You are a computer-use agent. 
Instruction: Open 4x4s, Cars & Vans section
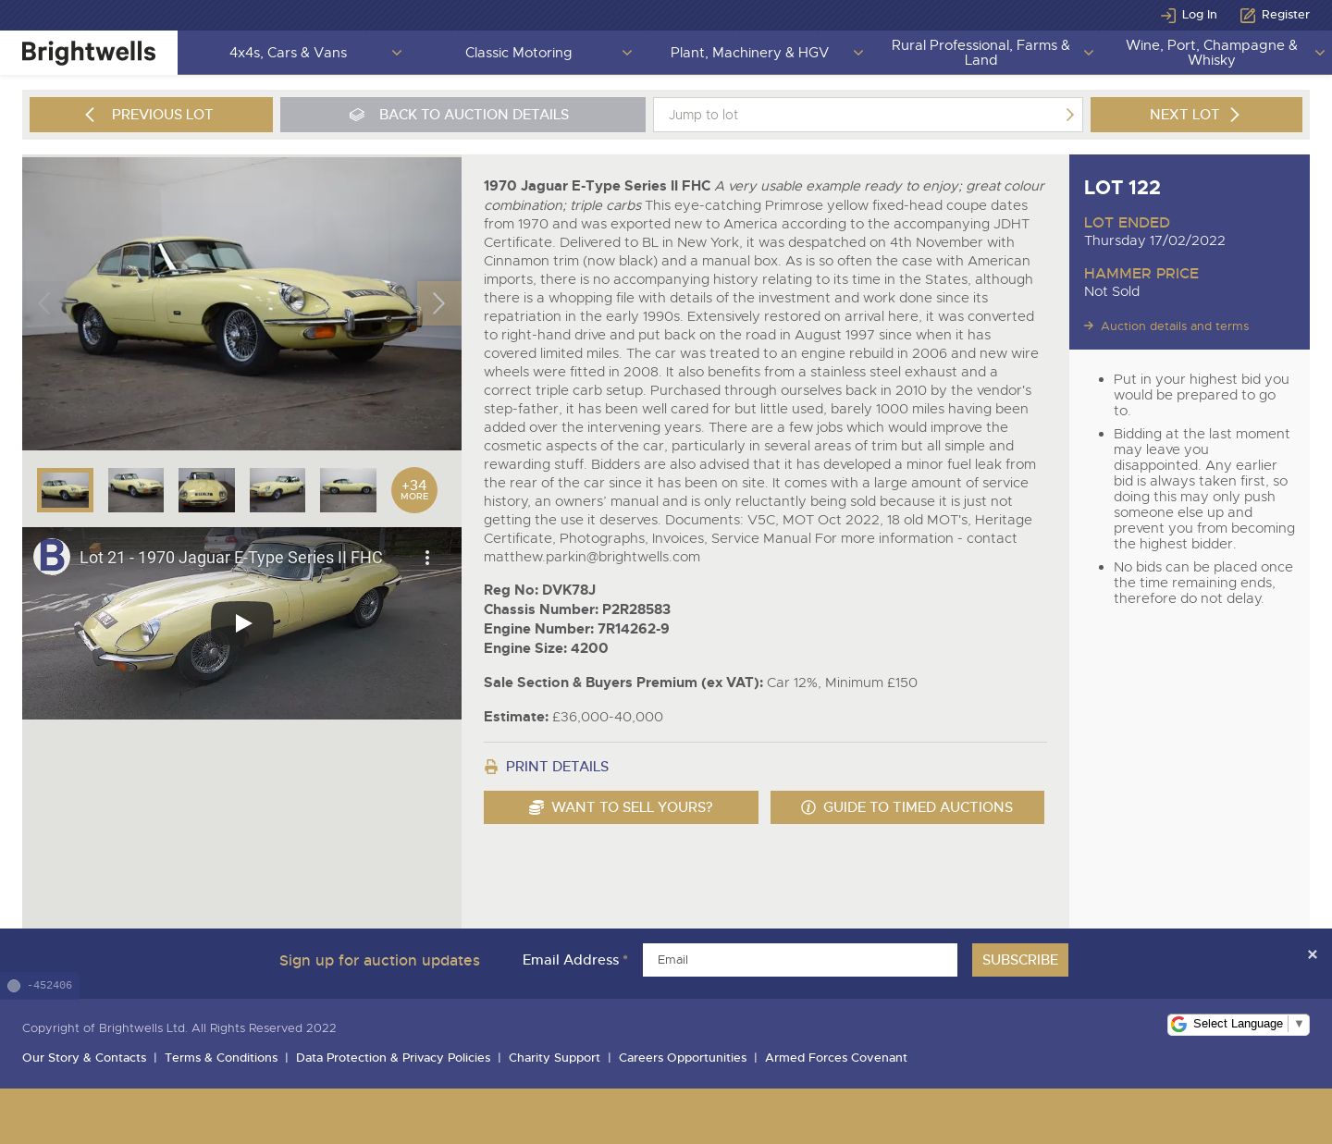click(x=288, y=53)
